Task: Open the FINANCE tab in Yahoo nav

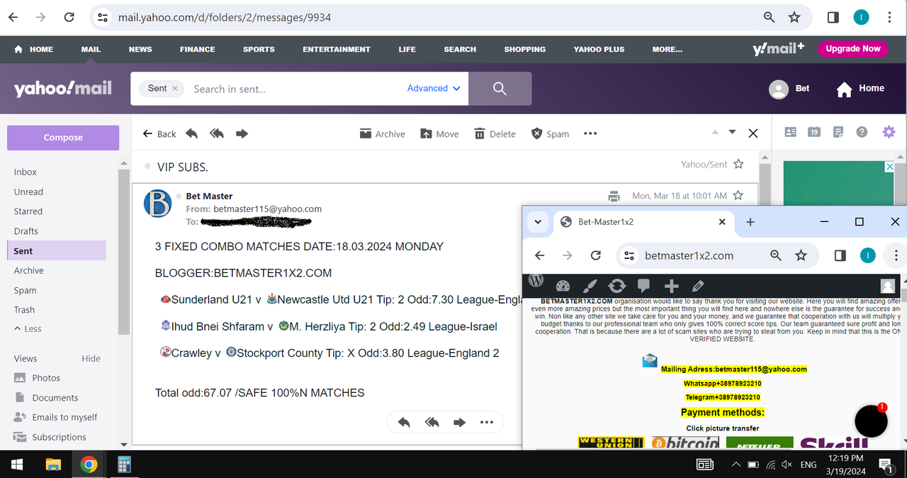Action: click(x=198, y=50)
